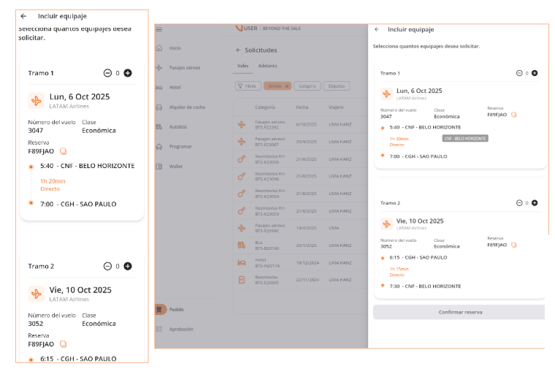Expand the Etiquetas filter dropdown

tap(337, 86)
